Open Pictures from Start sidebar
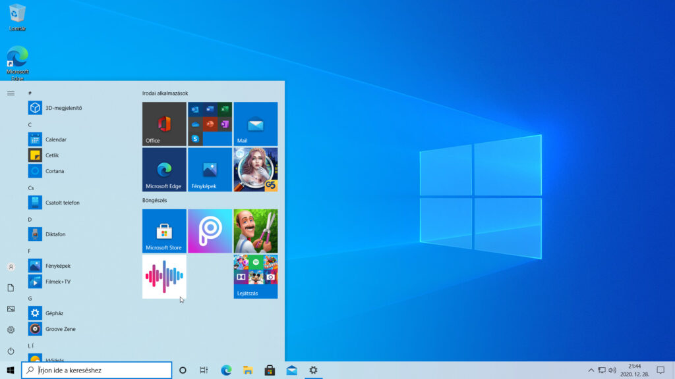675x379 pixels. click(11, 309)
